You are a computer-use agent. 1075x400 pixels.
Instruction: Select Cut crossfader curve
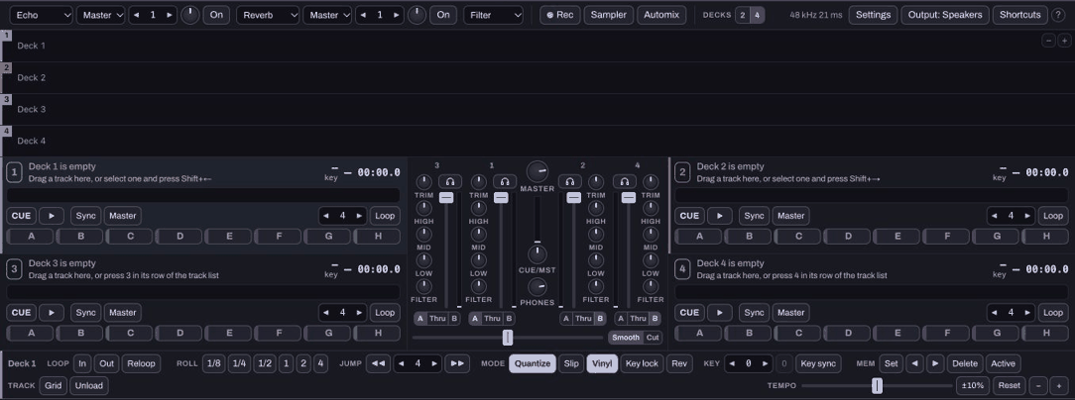tap(653, 337)
